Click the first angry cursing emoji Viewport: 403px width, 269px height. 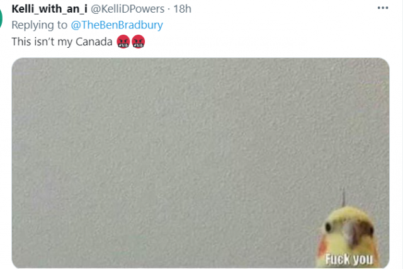123,42
